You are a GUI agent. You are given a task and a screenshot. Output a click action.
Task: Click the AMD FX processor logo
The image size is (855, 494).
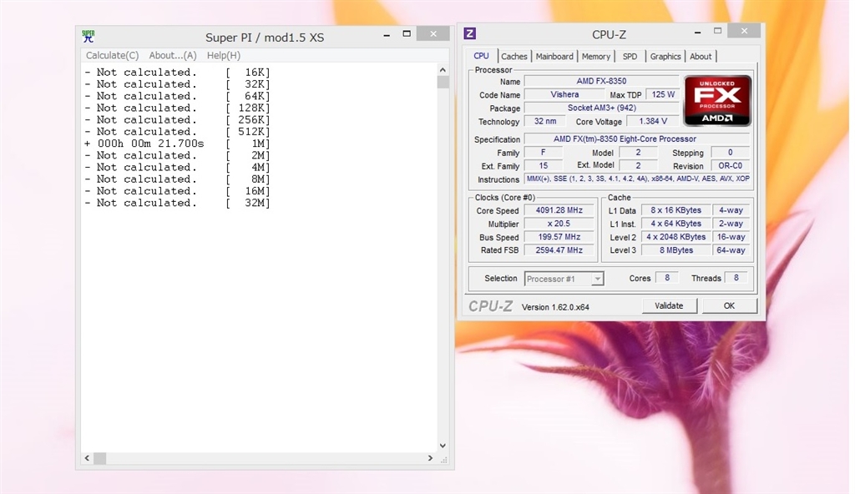tap(717, 100)
